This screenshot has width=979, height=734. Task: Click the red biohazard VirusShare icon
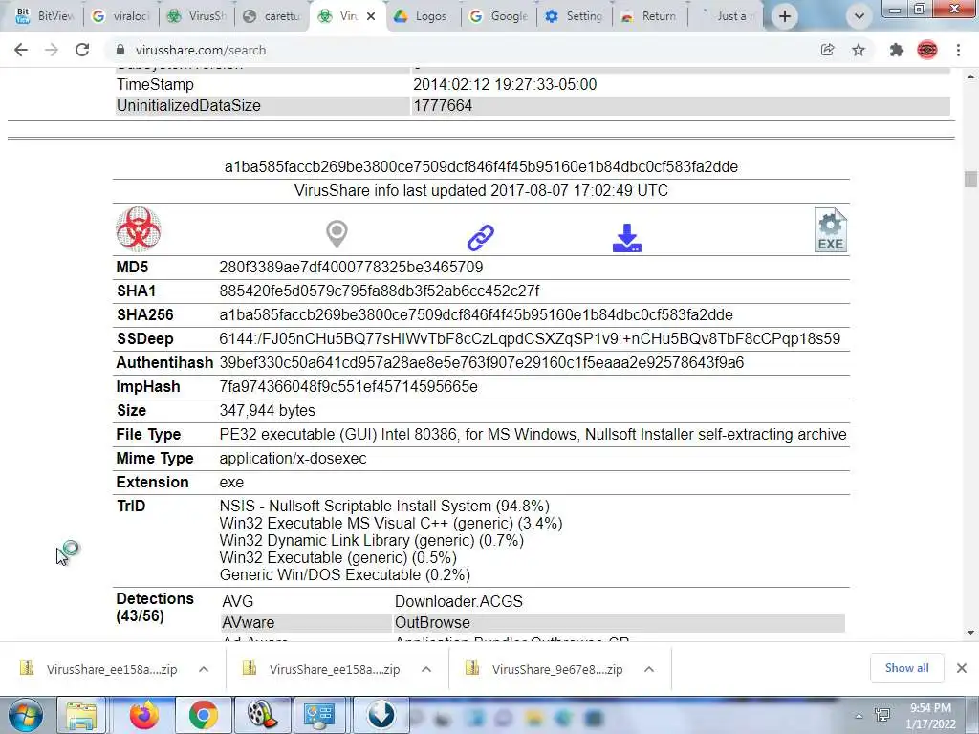(139, 229)
